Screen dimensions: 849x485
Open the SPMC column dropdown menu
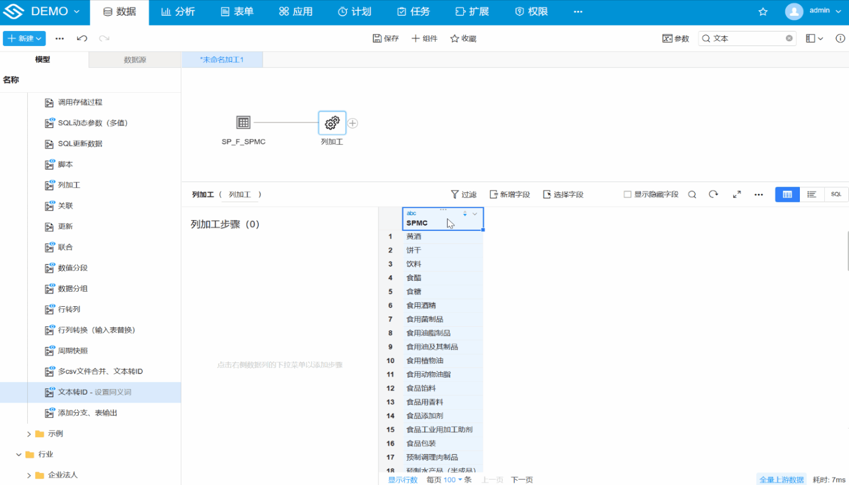[x=475, y=213]
